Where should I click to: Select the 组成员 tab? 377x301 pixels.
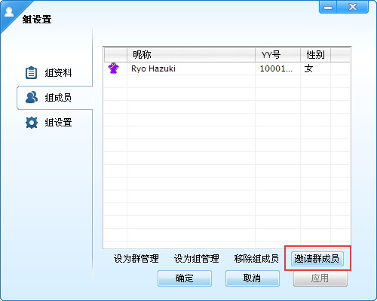tap(55, 98)
